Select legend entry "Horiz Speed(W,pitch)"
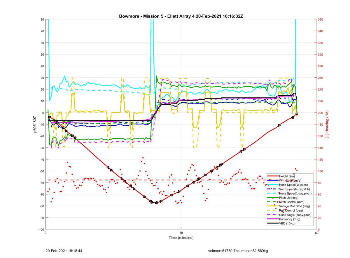The width and height of the screenshot is (350, 258). coord(293,185)
